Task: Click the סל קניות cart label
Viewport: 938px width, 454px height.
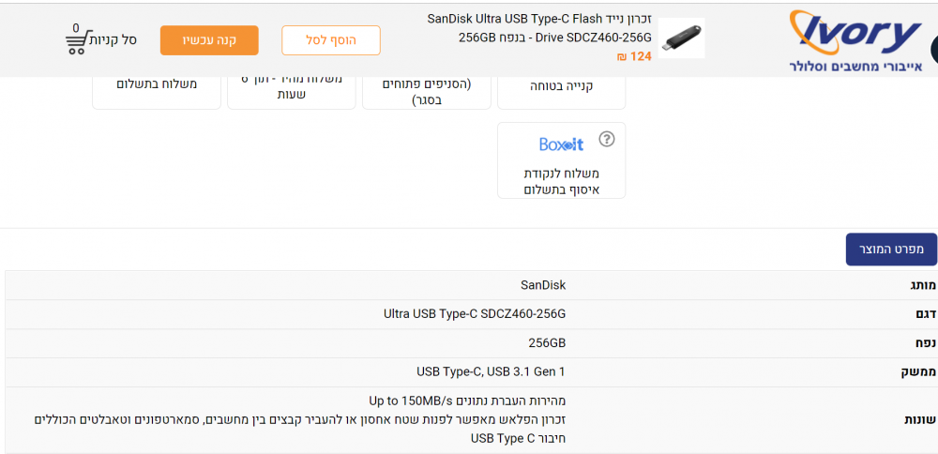Action: tap(113, 40)
